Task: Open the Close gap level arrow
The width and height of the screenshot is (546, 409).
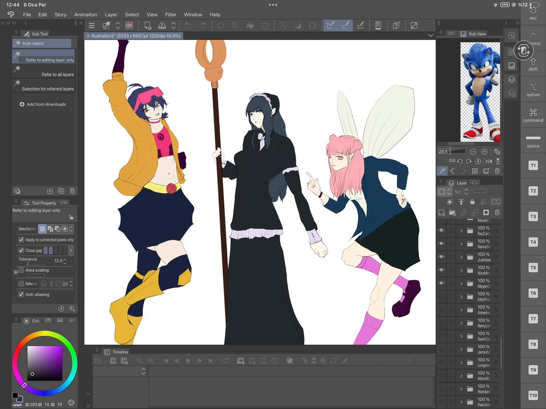Action: 71,250
